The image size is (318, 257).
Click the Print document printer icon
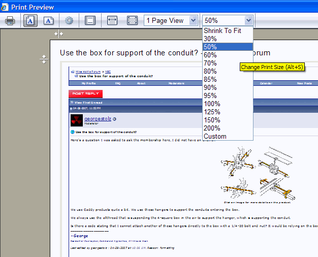10,20
